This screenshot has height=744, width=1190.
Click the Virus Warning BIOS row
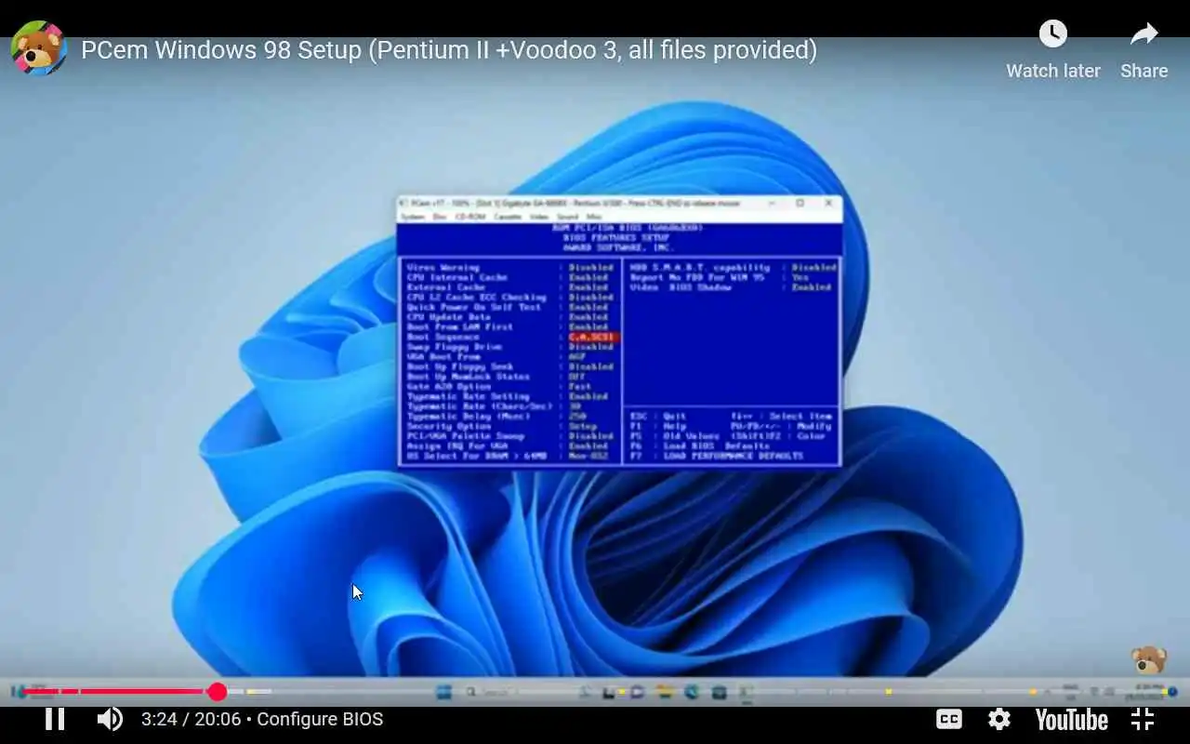[510, 268]
